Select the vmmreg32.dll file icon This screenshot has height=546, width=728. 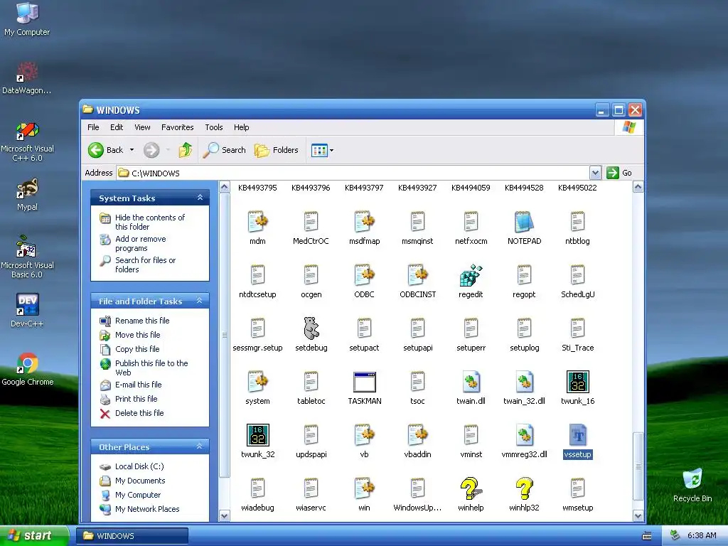point(524,435)
